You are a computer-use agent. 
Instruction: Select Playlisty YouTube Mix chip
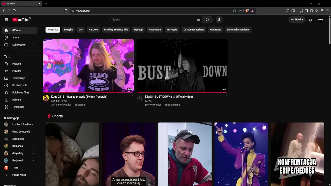tap(116, 30)
